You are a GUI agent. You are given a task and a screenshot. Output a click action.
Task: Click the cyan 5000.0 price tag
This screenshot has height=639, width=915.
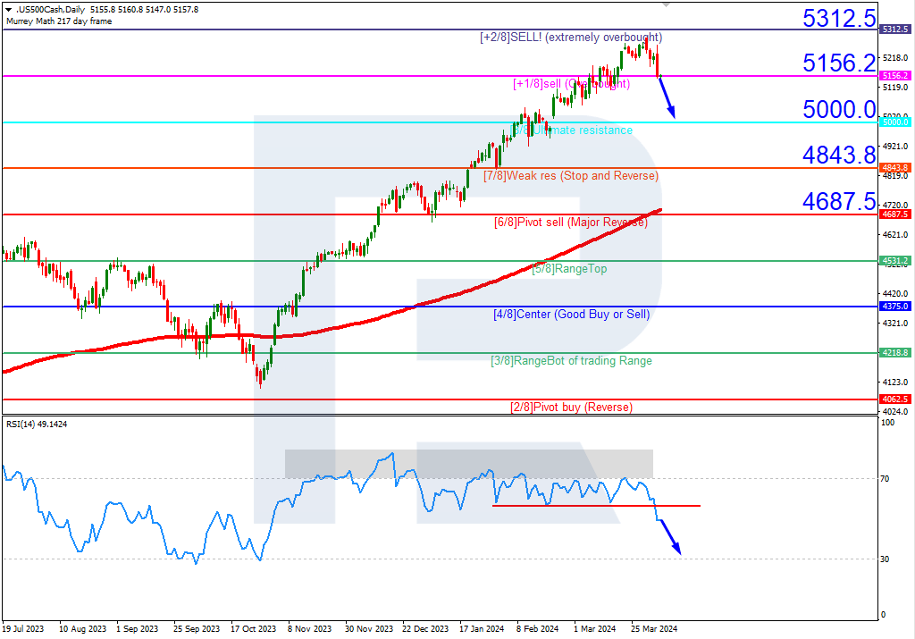click(x=895, y=121)
